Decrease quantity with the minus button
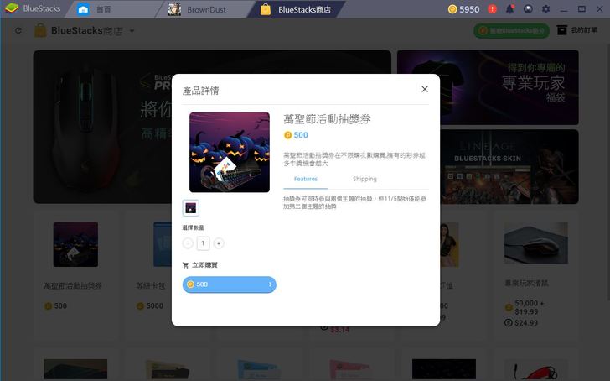 point(188,243)
